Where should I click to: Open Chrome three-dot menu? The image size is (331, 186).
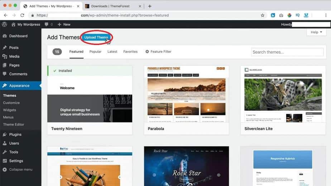point(326,15)
